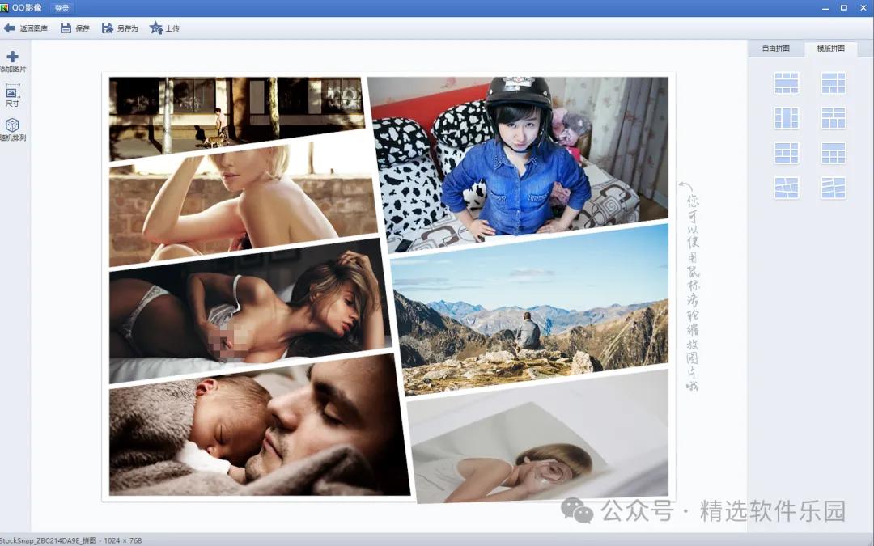874x546 pixels.
Task: Pick template with wide middle band between small rows
Action: coord(787,83)
